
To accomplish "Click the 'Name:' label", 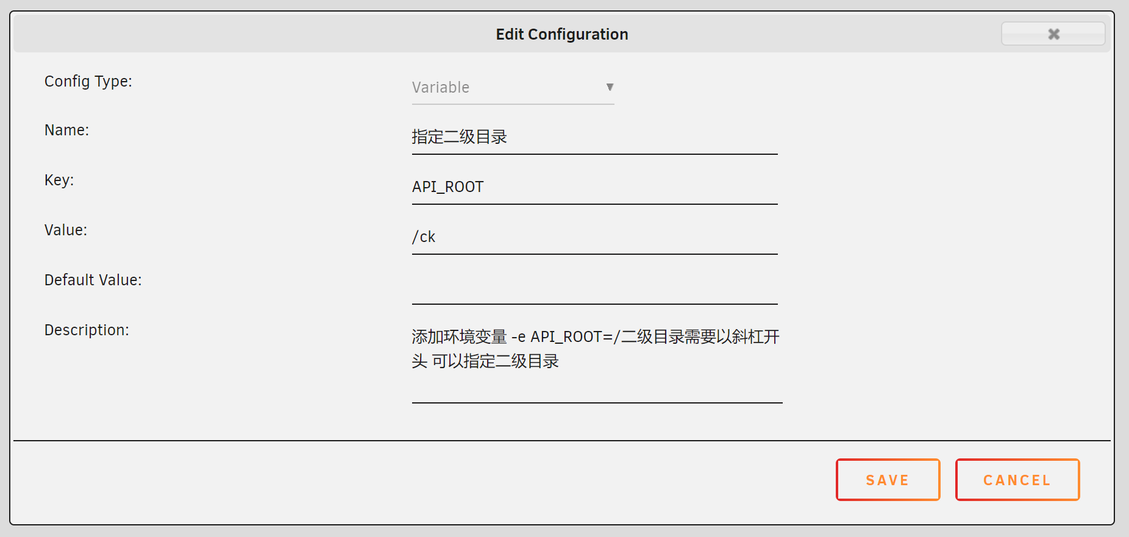I will [x=66, y=130].
